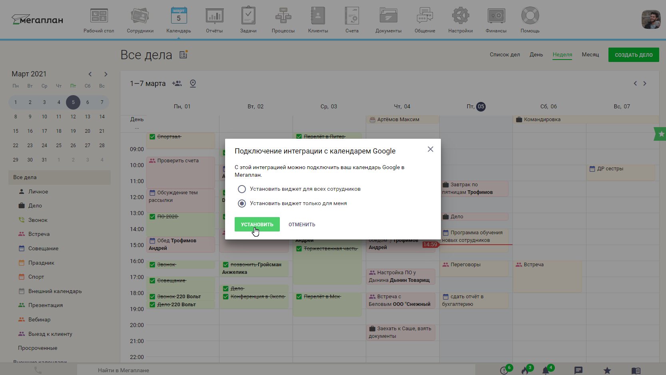Open Переговоры event on Friday
Screen dimensions: 666x375
click(x=475, y=269)
